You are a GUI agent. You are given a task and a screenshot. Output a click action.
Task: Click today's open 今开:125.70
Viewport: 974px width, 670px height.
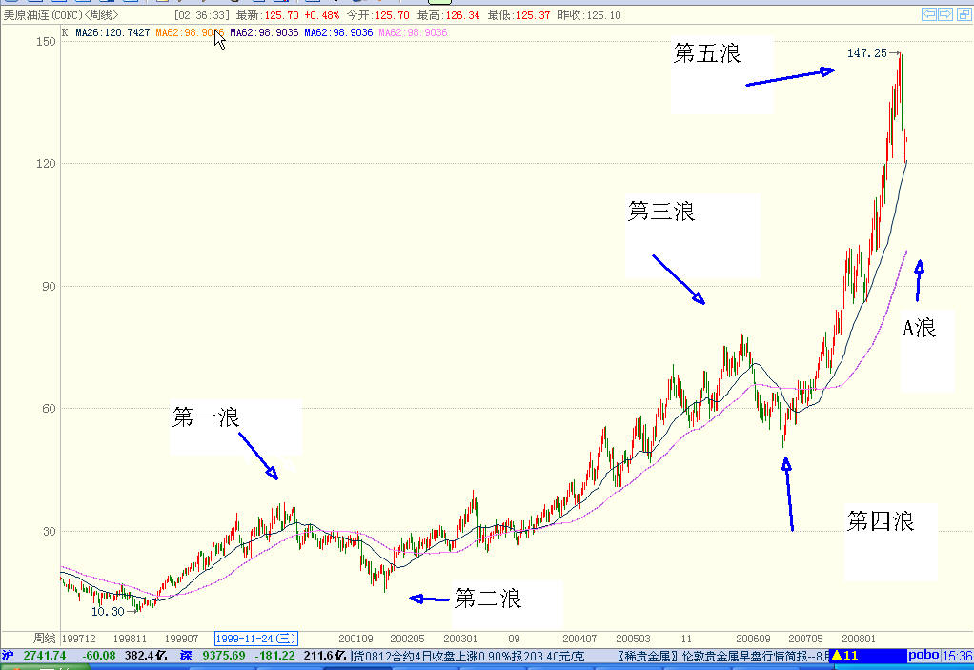(377, 15)
